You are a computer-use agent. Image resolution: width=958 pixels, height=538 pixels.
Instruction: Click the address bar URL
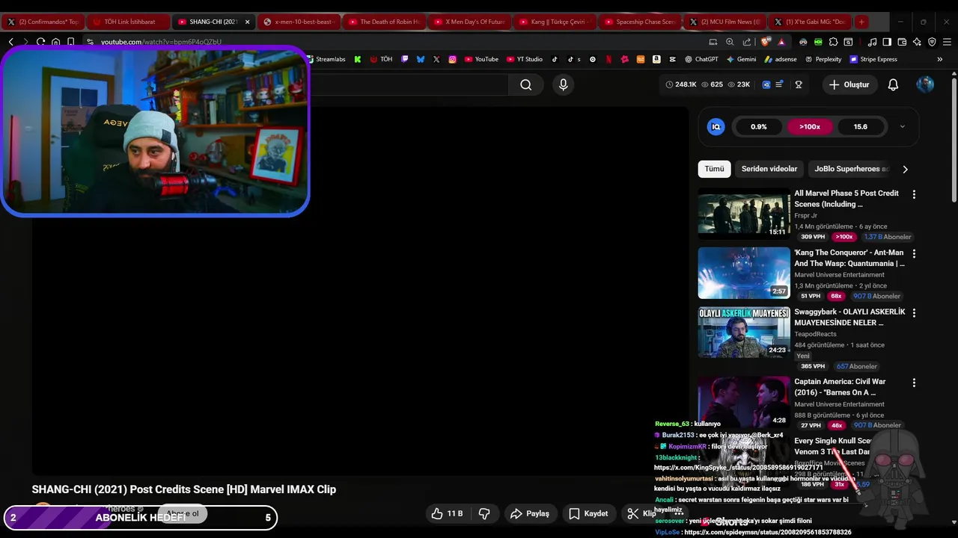point(161,42)
